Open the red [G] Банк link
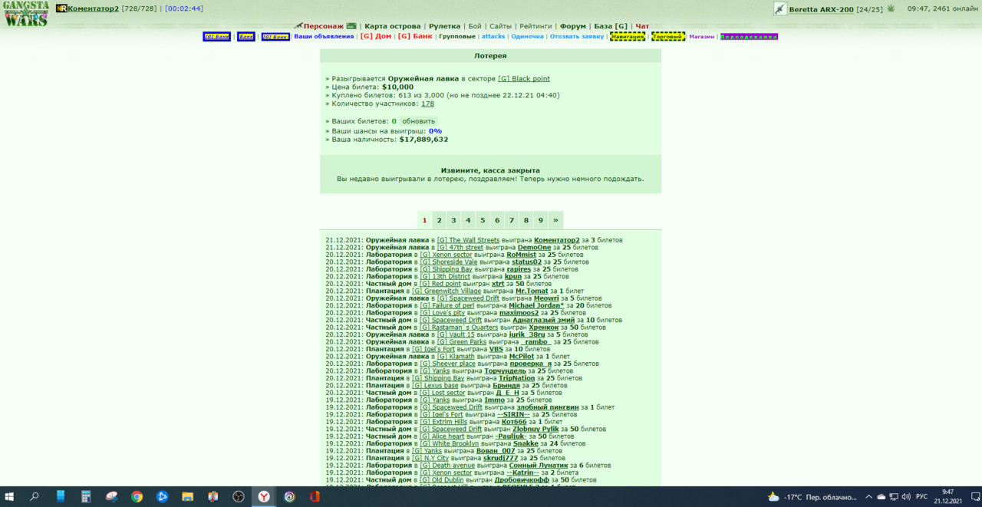This screenshot has width=982, height=507. [x=415, y=36]
